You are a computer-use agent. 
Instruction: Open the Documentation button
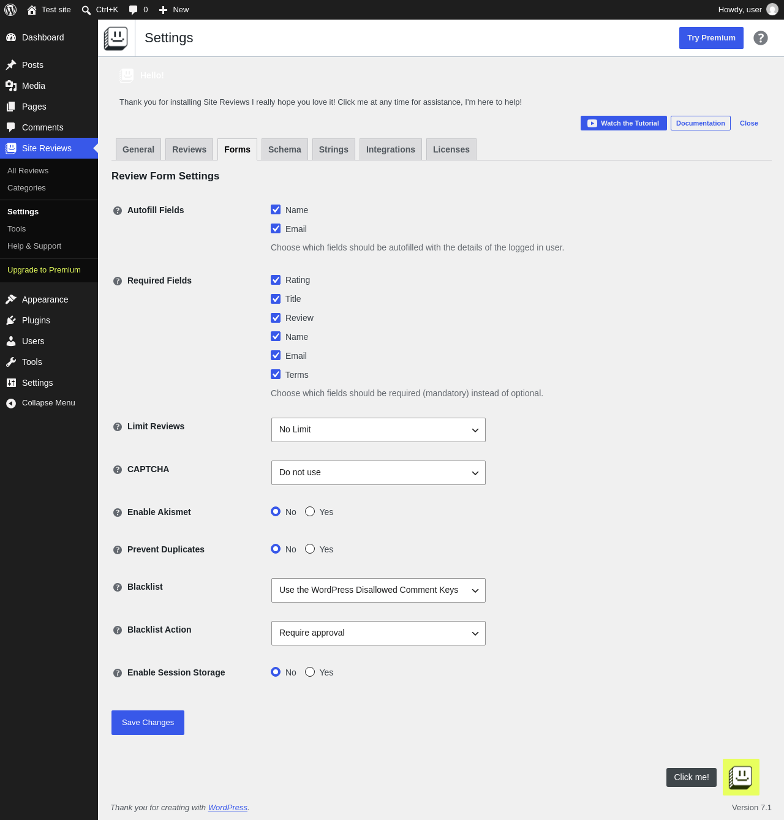701,123
